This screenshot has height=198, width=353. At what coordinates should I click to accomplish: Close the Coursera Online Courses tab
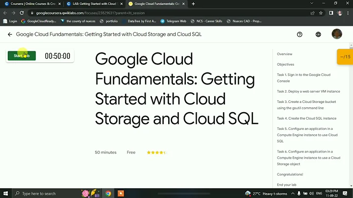(x=59, y=4)
